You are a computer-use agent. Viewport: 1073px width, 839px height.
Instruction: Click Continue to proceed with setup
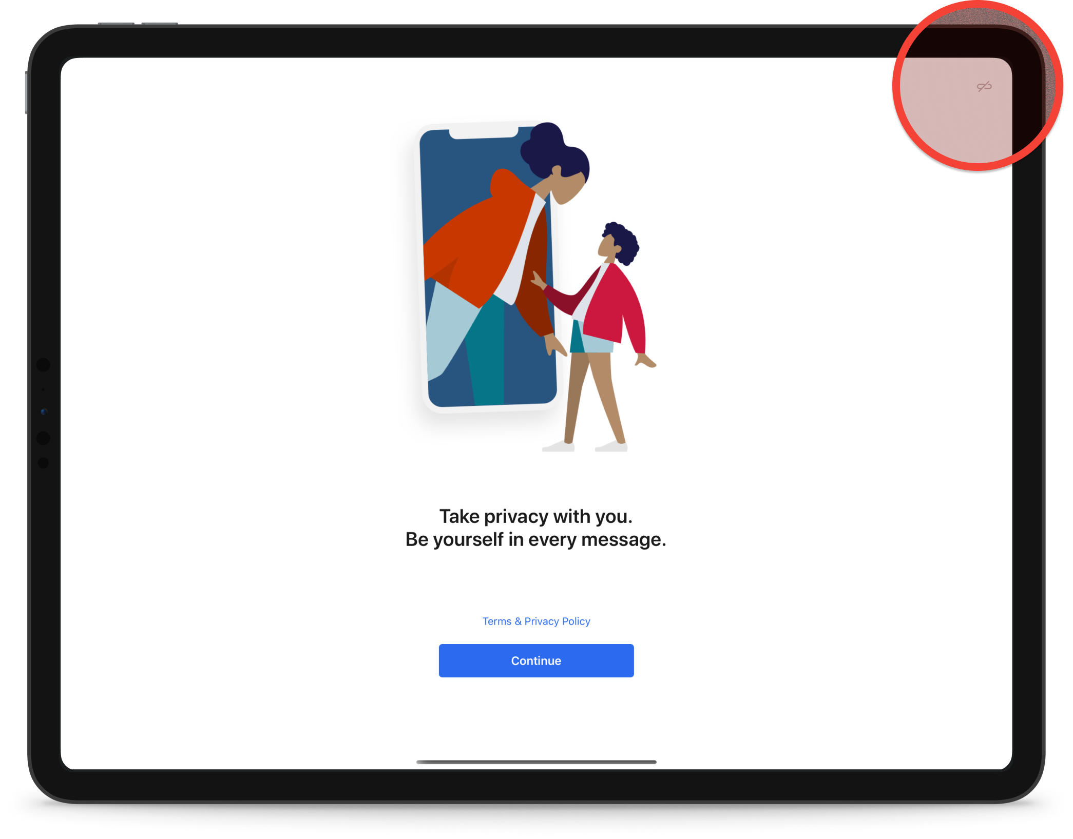[x=535, y=660]
